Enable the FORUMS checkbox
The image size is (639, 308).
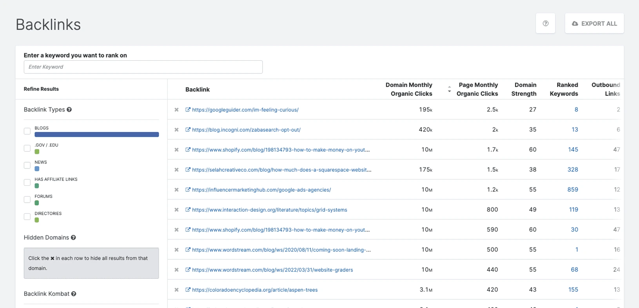click(x=27, y=199)
